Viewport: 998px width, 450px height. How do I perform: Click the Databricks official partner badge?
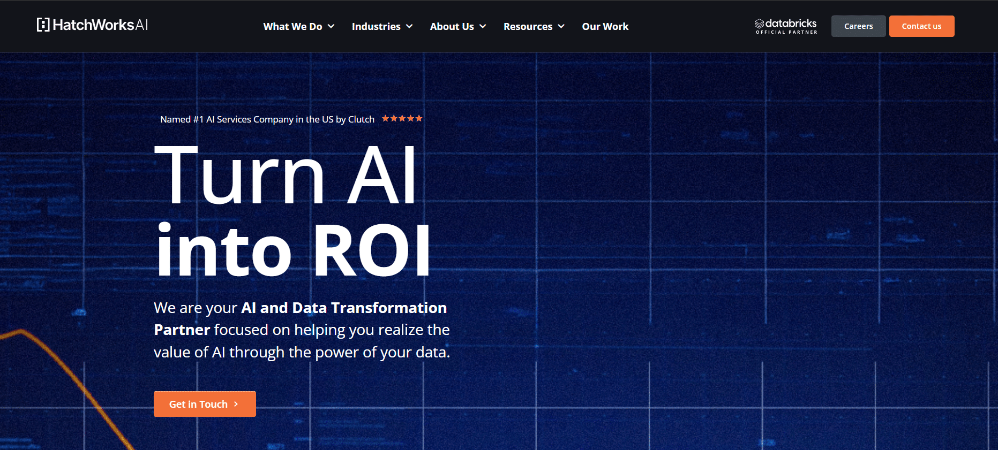click(x=786, y=26)
